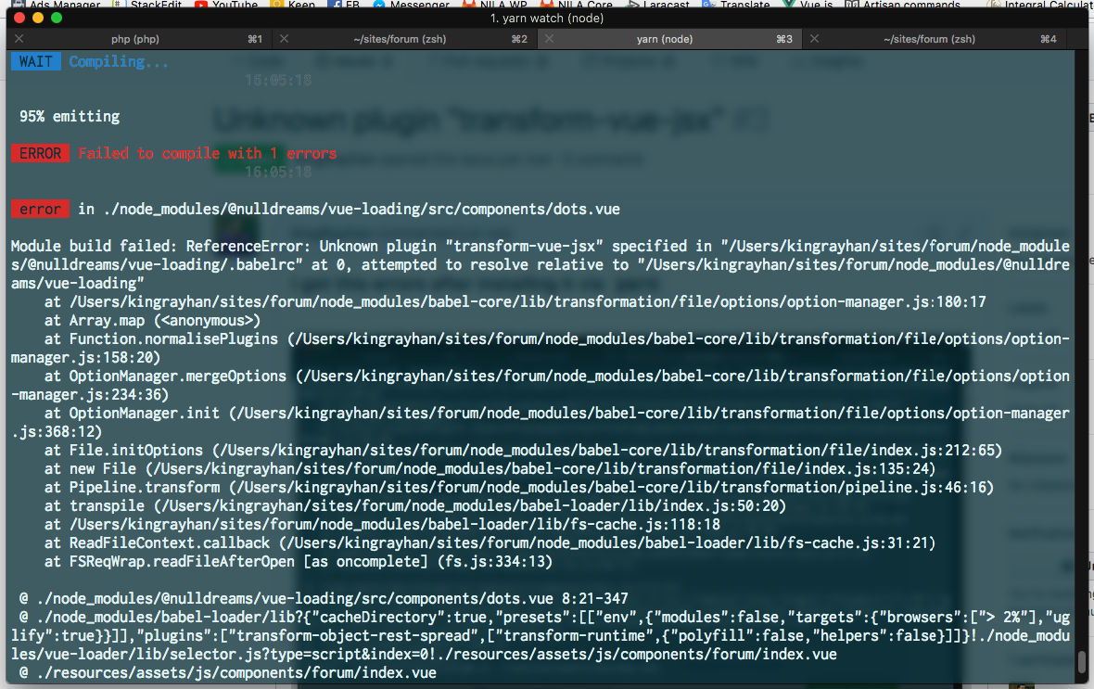Click the 'Compiling...' status text

(x=118, y=61)
